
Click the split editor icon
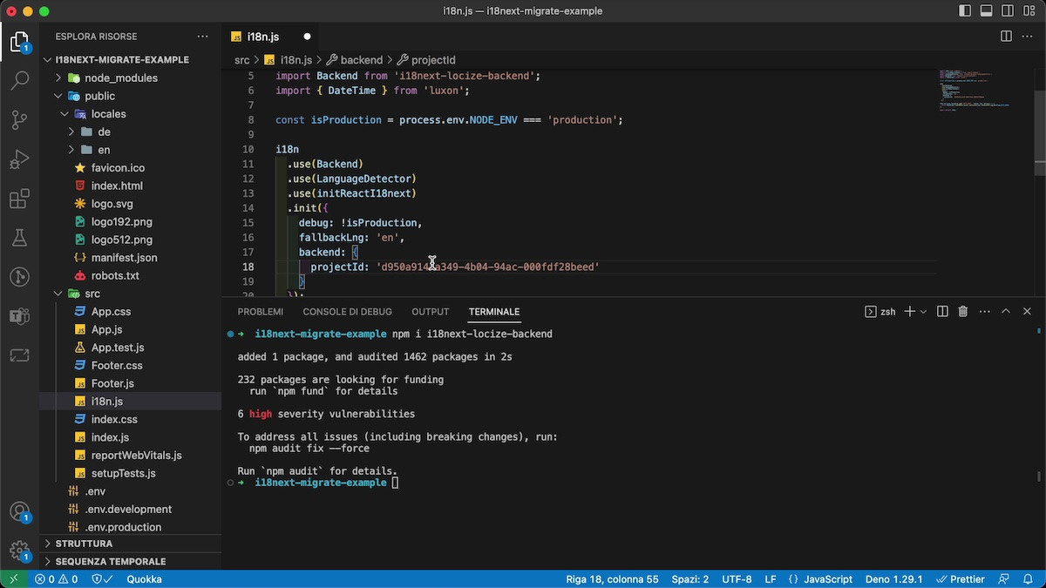pyautogui.click(x=1006, y=37)
